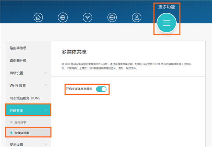Expand 安全设置 using its chevron arrow
This screenshot has height=147, width=212.
[46, 144]
